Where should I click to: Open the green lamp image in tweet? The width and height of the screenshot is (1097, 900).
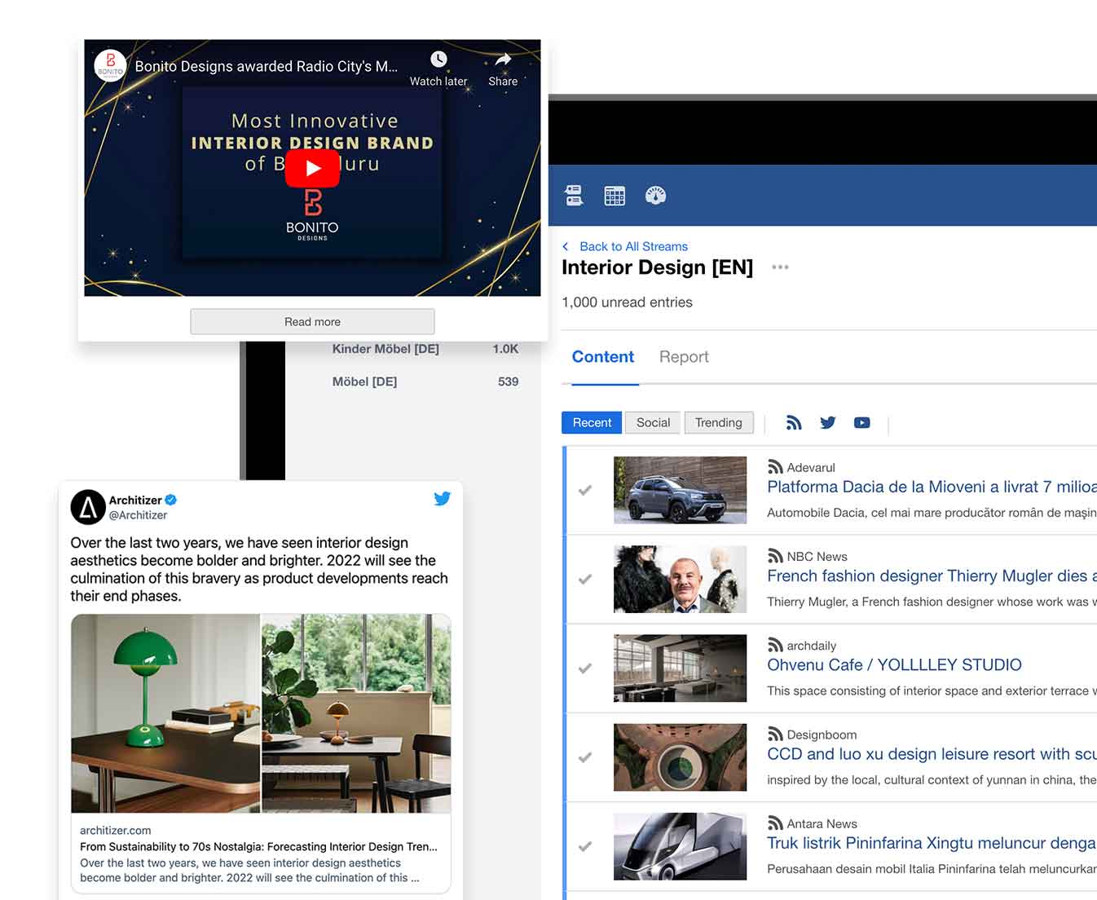pyautogui.click(x=165, y=713)
